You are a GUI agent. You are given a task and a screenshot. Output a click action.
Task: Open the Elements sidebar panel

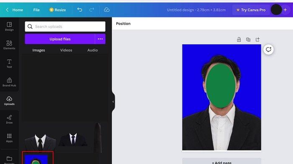coord(9,45)
